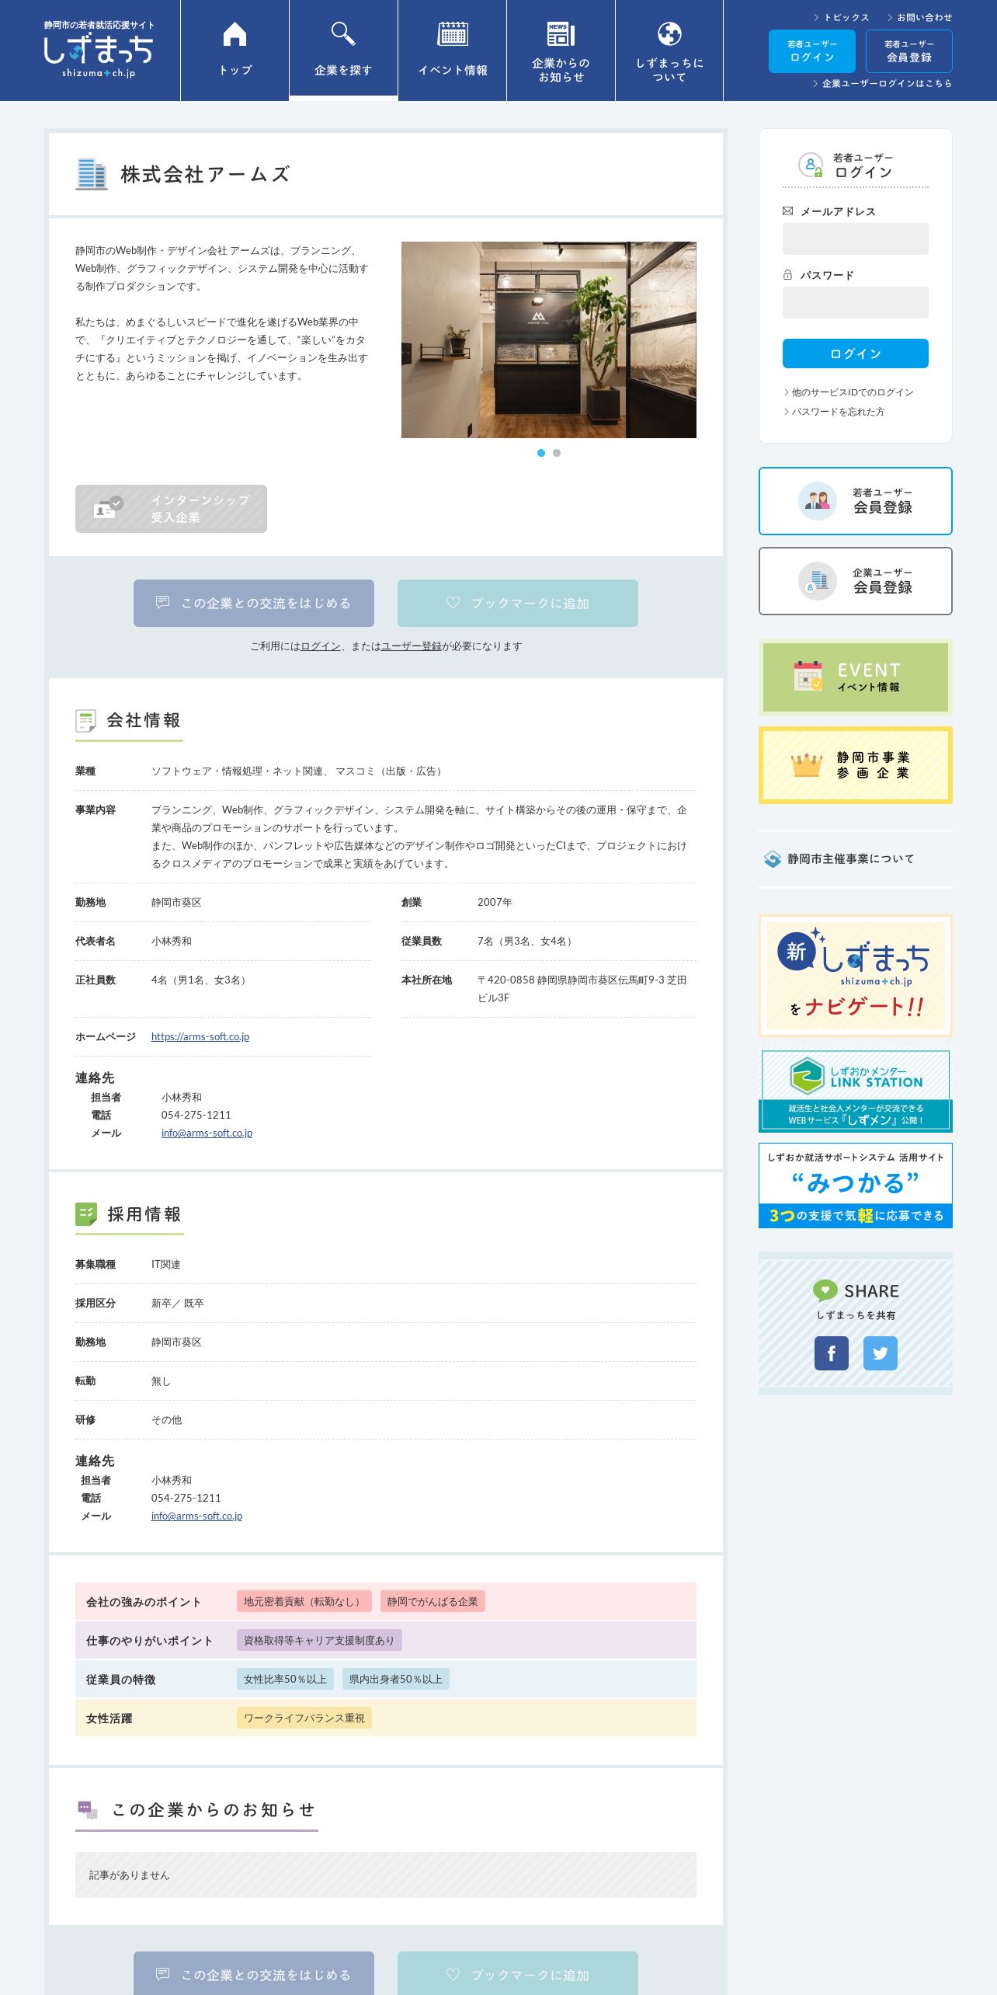Click the 静岡市主催事業について logo icon

pos(773,858)
